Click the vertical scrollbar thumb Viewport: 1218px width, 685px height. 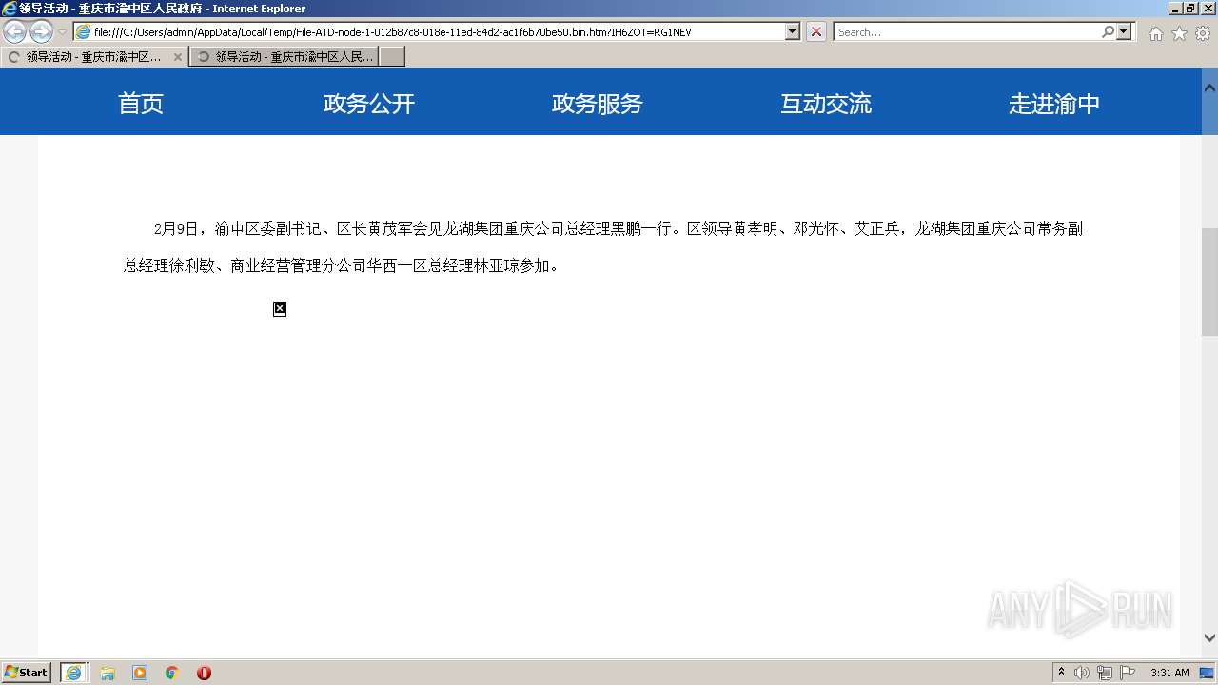tap(1209, 282)
